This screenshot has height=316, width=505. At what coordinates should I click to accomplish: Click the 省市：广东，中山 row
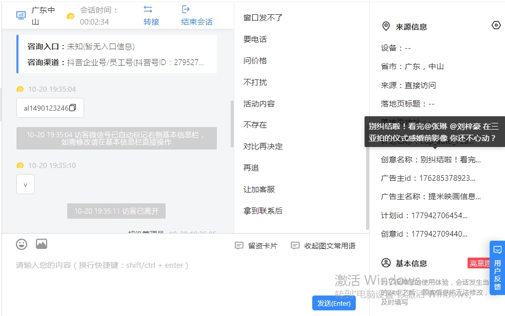pos(412,67)
